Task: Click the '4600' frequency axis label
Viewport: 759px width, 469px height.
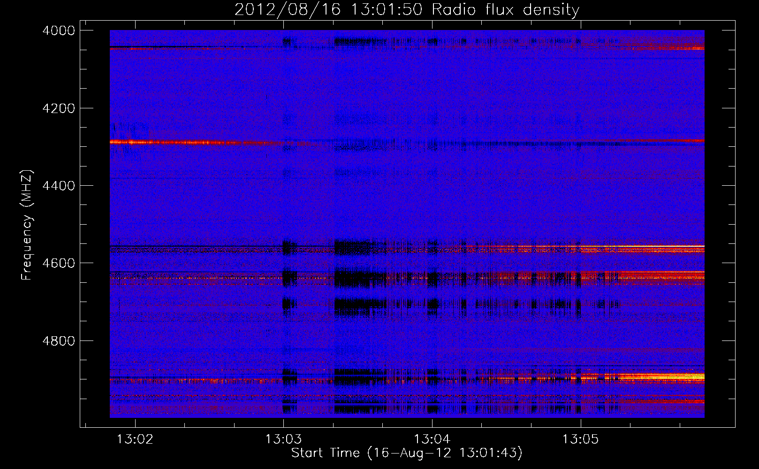Action: 59,263
